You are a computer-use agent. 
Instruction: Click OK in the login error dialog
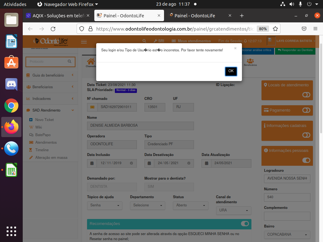231,71
